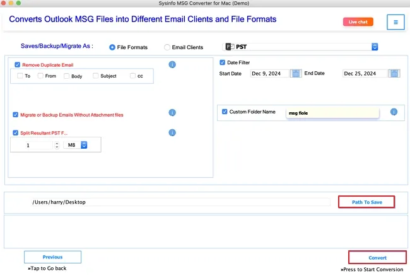Click the /Users/harry/Desktop path field
Viewport: 410px width, 278px height.
click(x=180, y=202)
